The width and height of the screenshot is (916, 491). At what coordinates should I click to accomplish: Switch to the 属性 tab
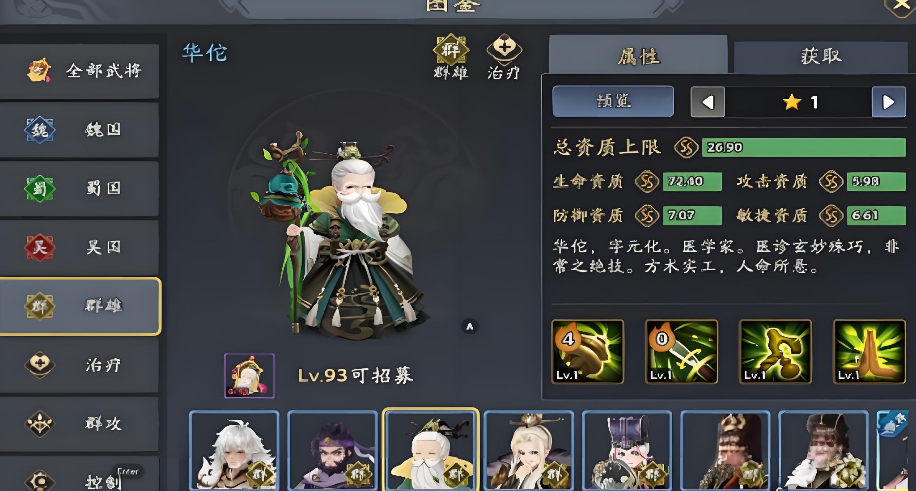point(638,55)
